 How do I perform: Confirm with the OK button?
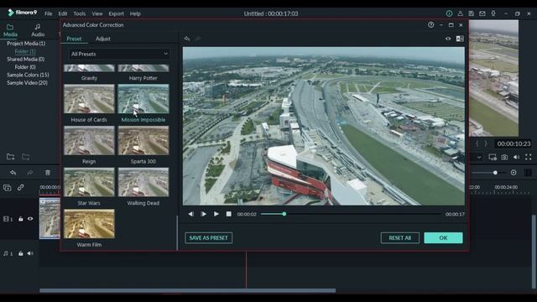(443, 238)
